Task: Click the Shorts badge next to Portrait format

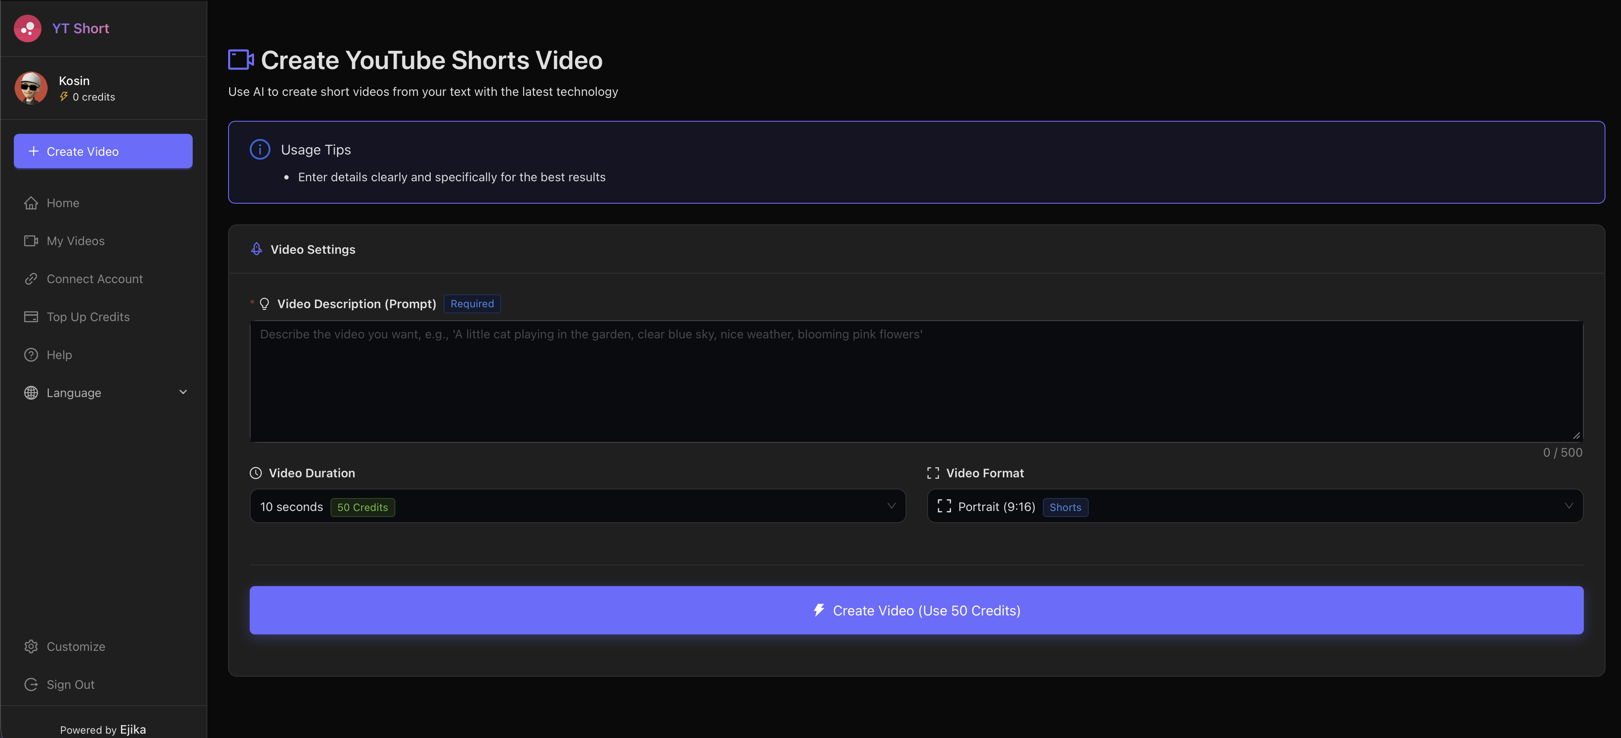Action: [x=1065, y=507]
